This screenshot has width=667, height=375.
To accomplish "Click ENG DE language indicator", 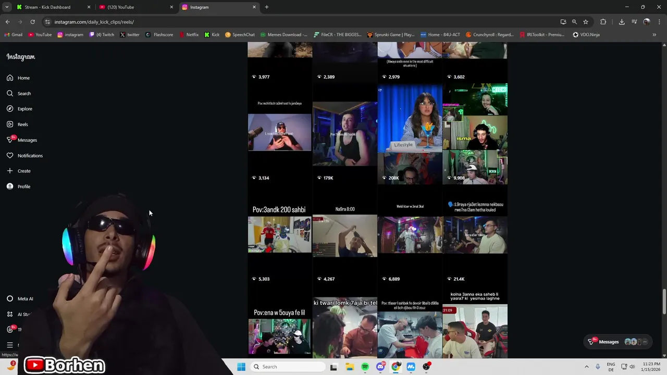I will (x=611, y=367).
